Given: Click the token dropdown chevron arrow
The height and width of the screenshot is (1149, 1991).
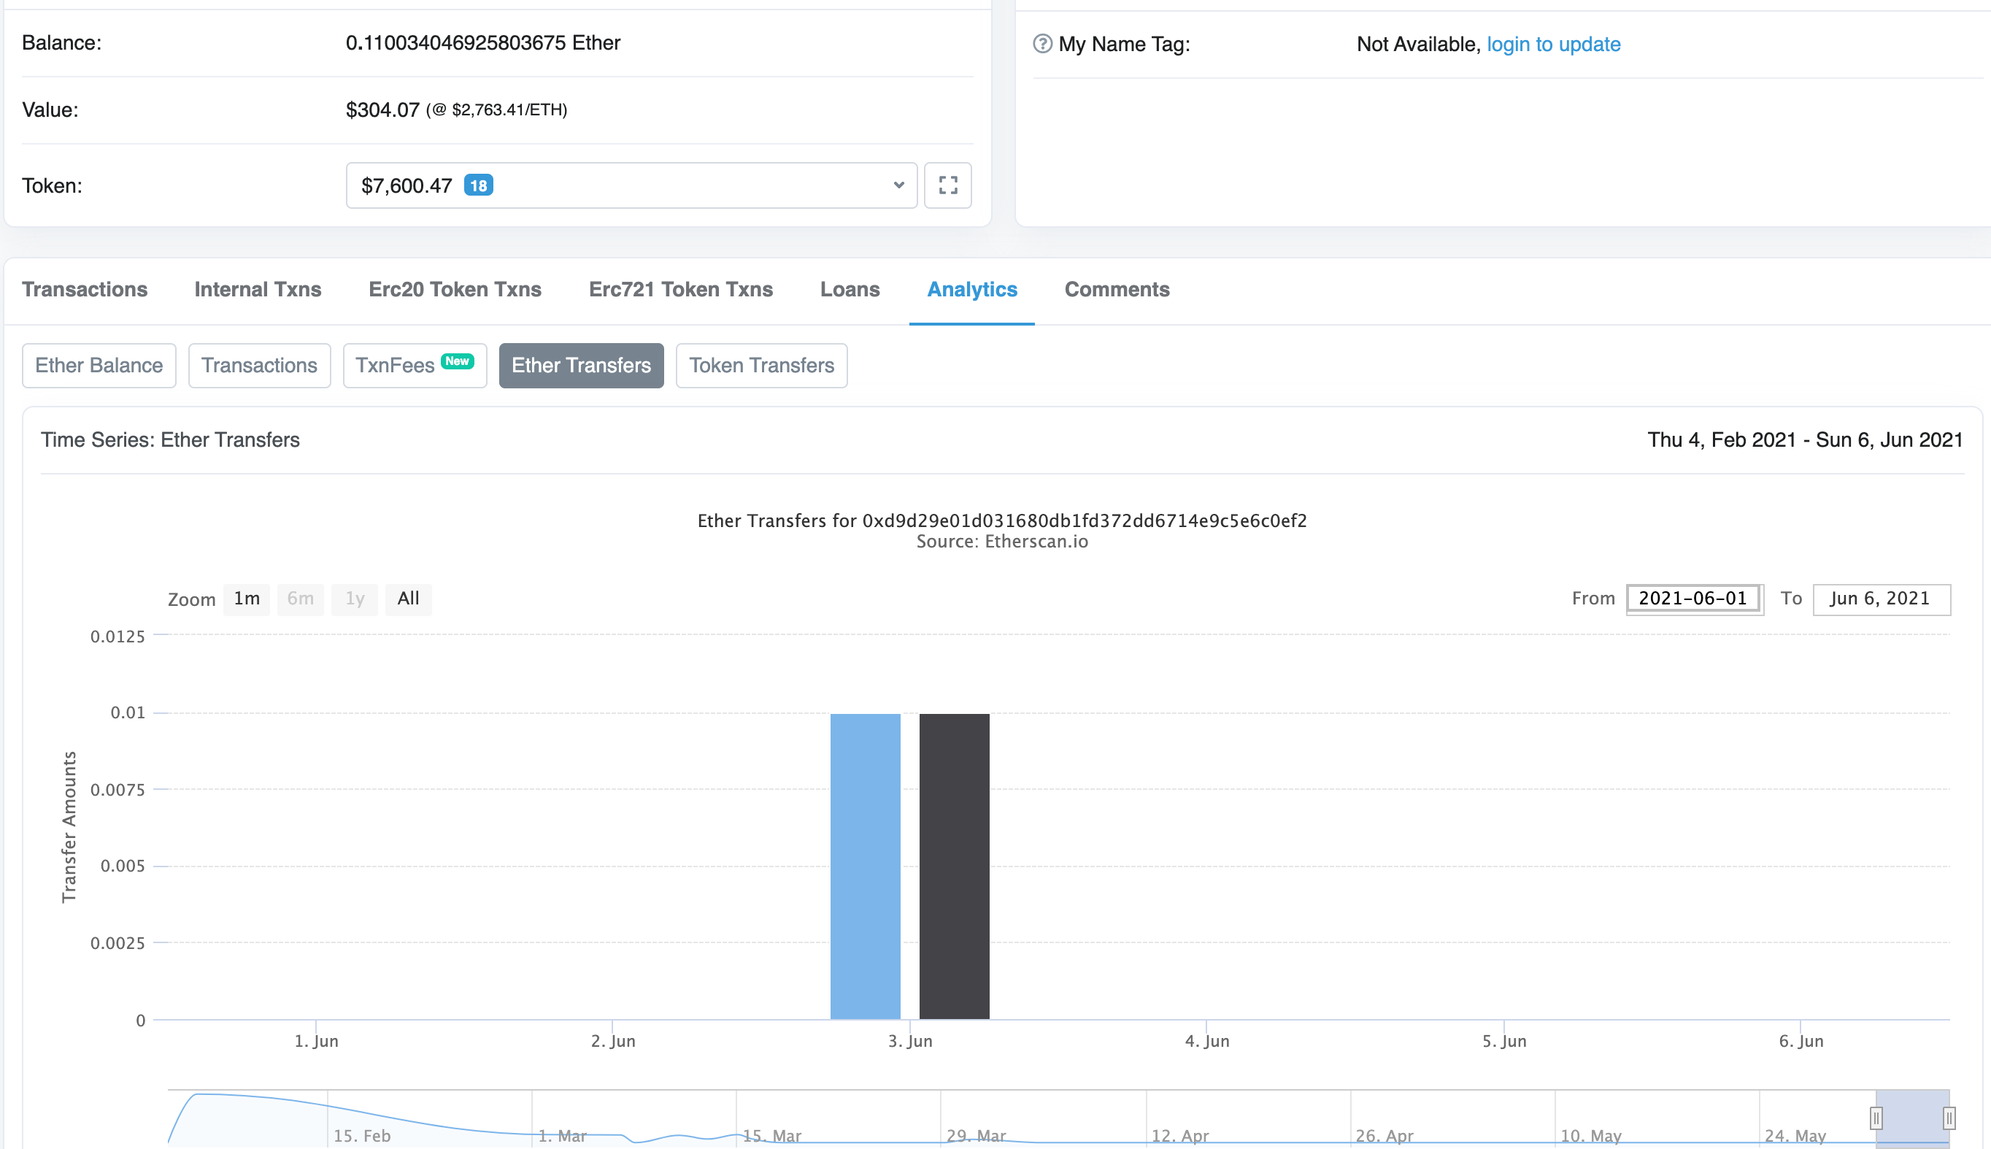Looking at the screenshot, I should pos(898,185).
